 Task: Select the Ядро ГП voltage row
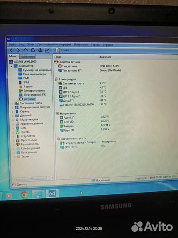tap(84, 130)
